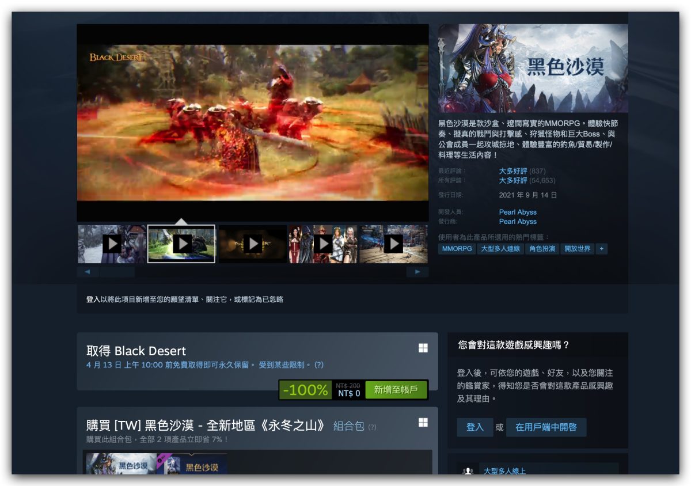Click the second bundle thumbnail with purple tag
691x486 pixels.
pos(192,464)
